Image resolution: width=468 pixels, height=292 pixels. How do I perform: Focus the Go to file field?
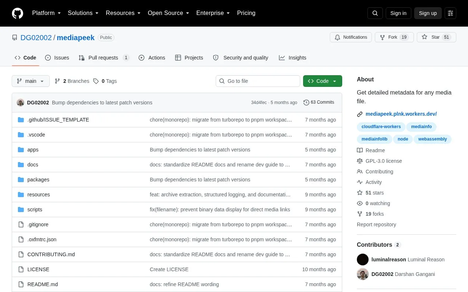point(258,81)
